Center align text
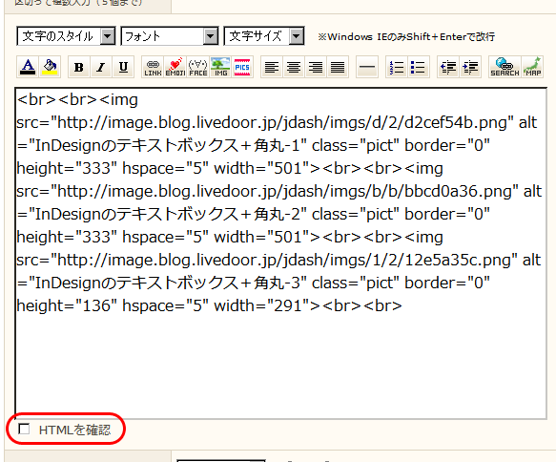 294,67
